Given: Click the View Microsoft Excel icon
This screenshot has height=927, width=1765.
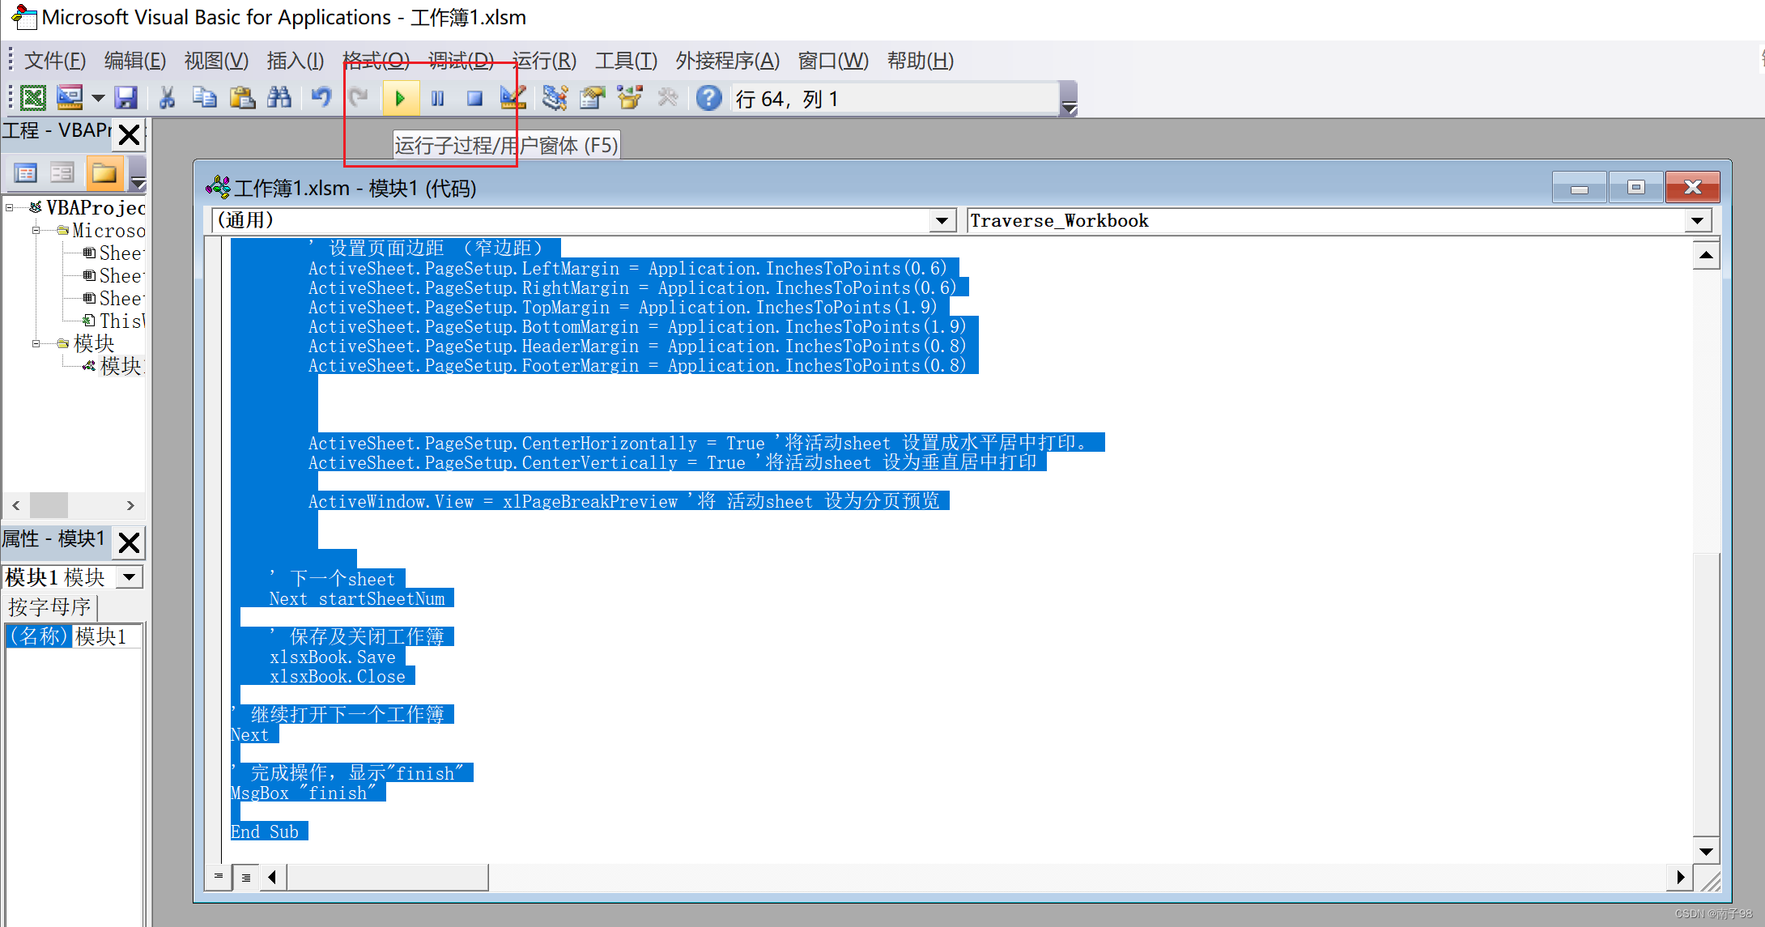Looking at the screenshot, I should tap(33, 99).
